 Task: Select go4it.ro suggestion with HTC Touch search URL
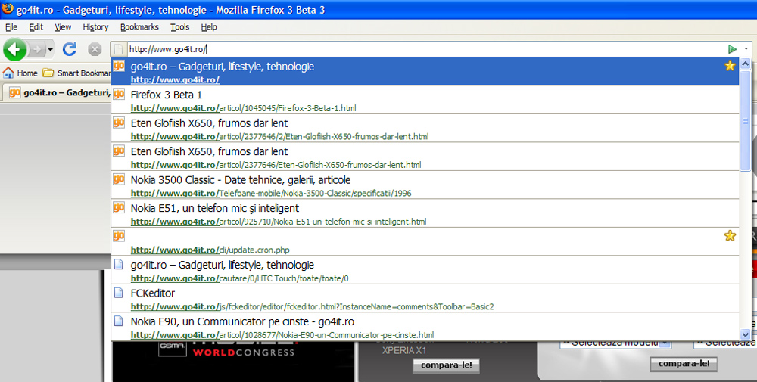(425, 270)
